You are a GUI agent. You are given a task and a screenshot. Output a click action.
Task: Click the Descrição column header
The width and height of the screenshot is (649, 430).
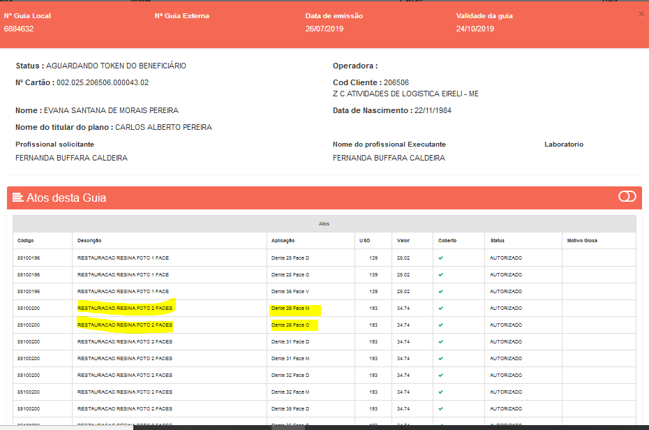[89, 241]
